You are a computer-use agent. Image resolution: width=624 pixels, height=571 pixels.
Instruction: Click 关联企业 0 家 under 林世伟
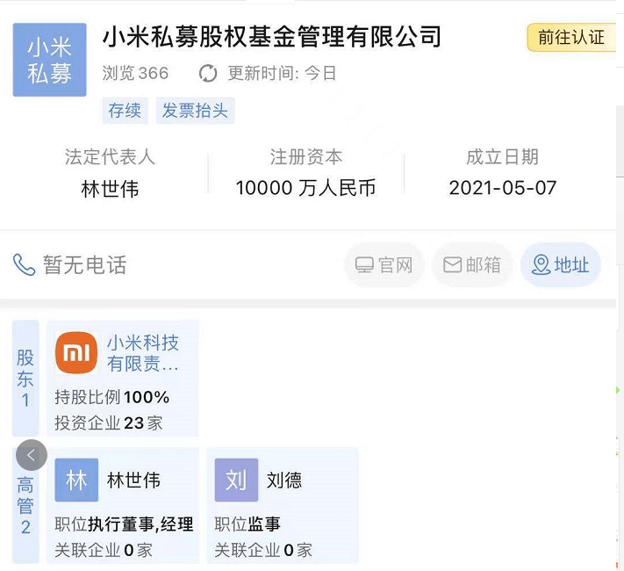click(104, 551)
